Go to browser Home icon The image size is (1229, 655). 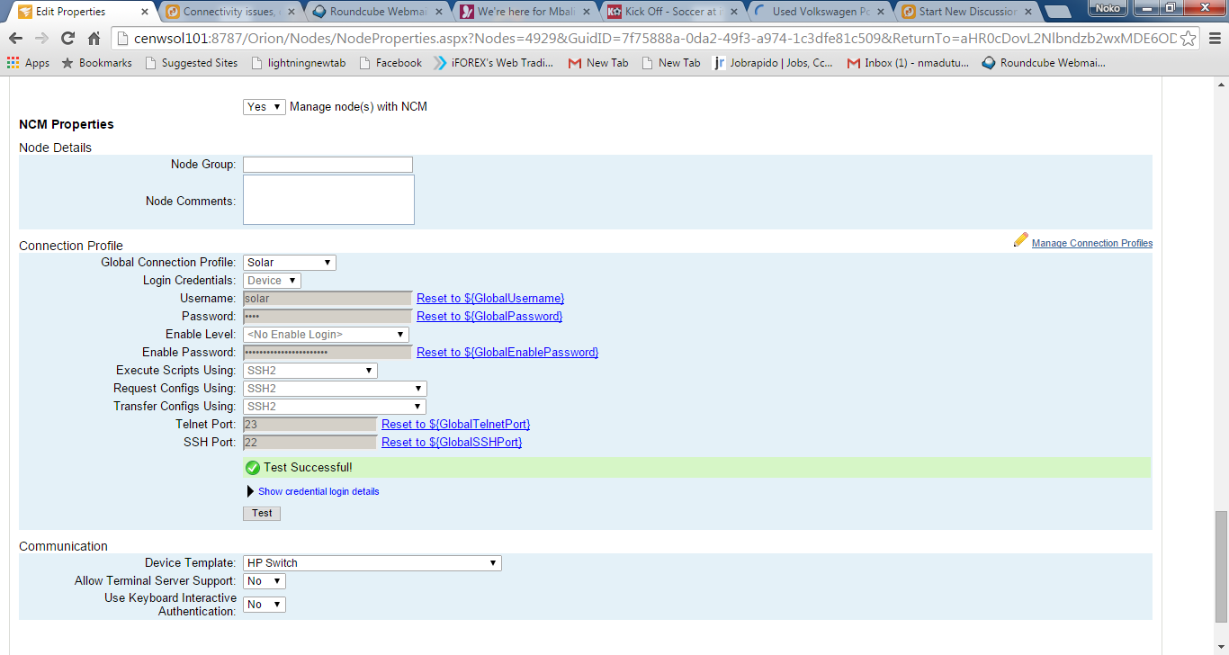(94, 39)
